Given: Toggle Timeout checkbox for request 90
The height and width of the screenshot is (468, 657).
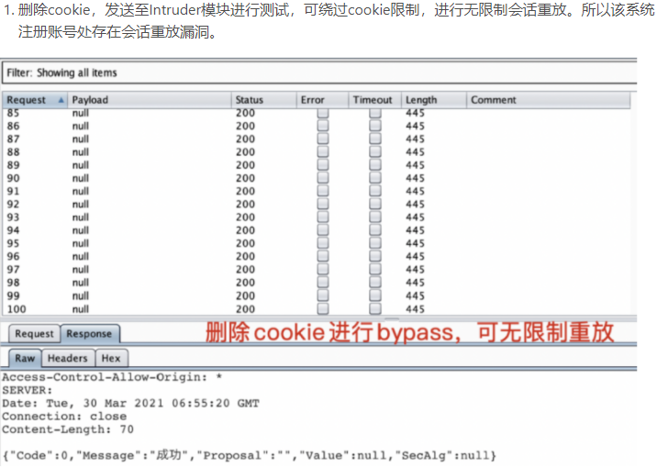Looking at the screenshot, I should (375, 178).
